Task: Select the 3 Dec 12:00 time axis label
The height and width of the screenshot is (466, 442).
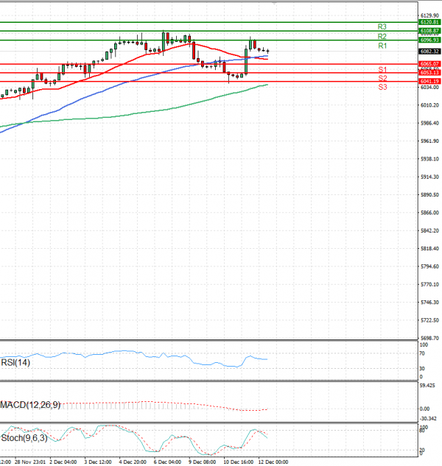Action: [x=97, y=462]
